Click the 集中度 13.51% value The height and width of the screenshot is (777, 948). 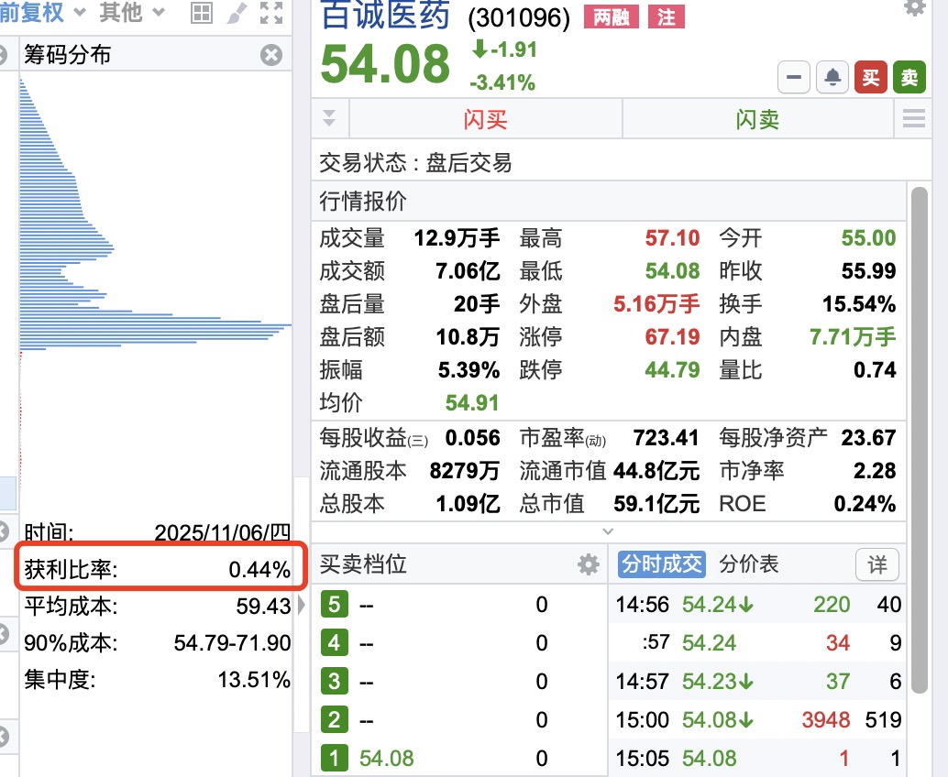click(254, 680)
